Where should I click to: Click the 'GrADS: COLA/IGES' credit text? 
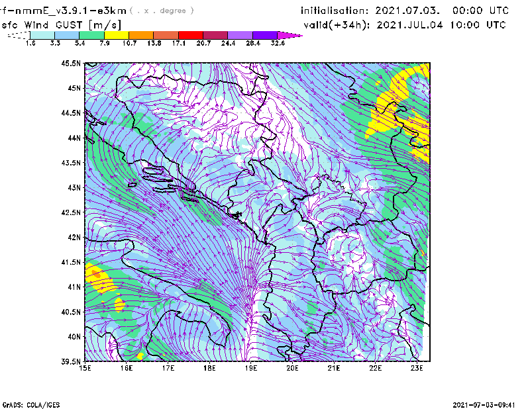coord(31,405)
